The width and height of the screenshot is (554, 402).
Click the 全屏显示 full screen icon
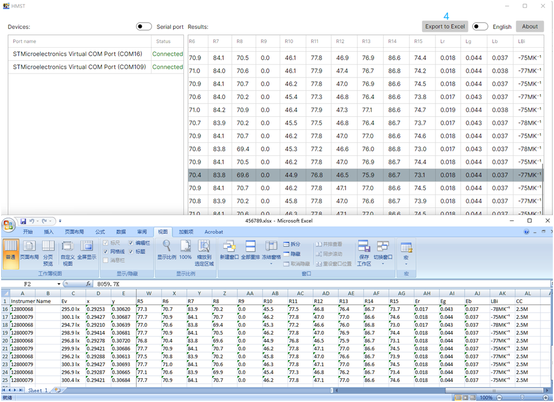(87, 251)
